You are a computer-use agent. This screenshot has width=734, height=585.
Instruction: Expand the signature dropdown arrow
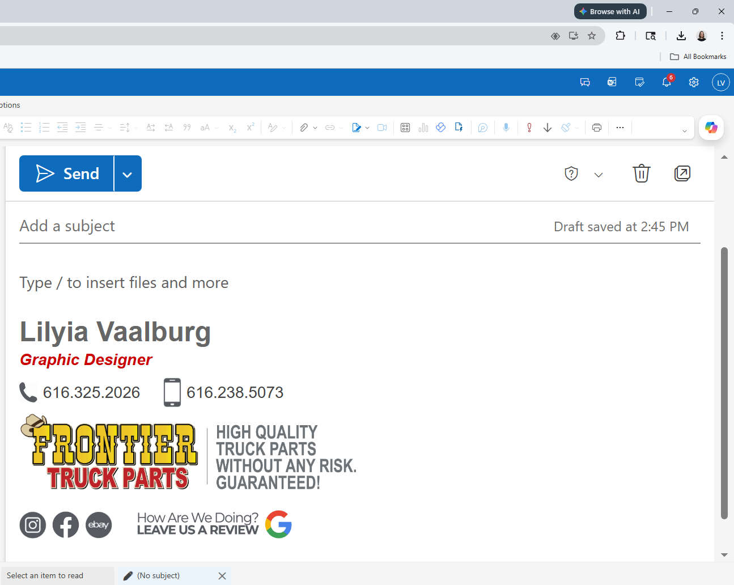click(367, 128)
